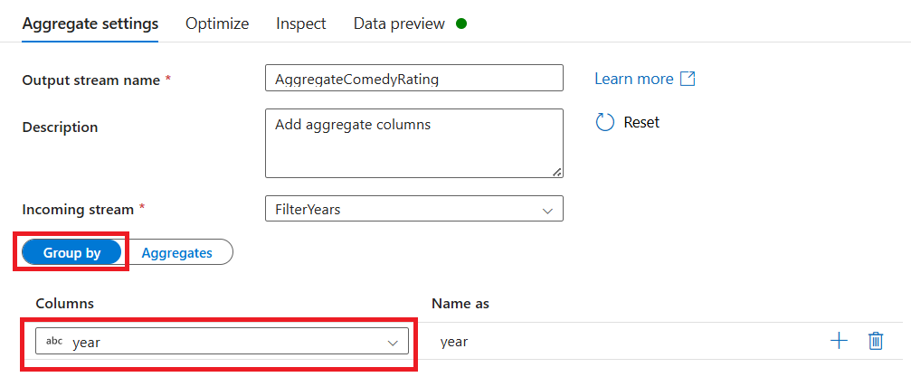Image resolution: width=911 pixels, height=377 pixels.
Task: Open the Aggregate settings tab
Action: point(90,24)
